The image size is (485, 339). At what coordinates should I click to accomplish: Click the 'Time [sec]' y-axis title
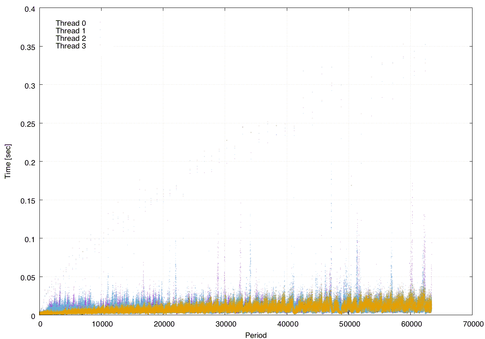point(8,162)
